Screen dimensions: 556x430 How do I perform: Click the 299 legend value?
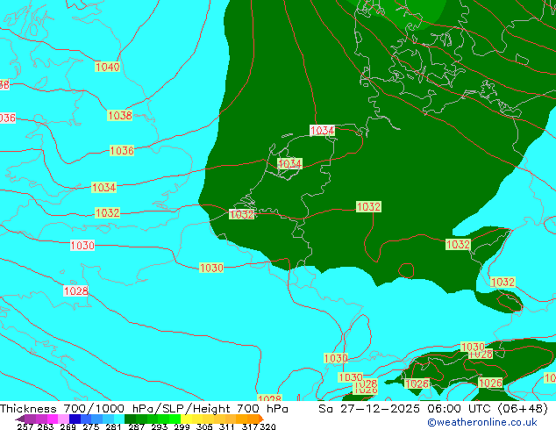click(x=182, y=426)
